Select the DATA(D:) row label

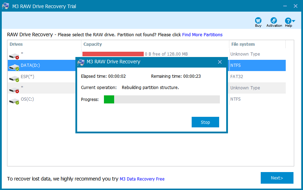30,65
